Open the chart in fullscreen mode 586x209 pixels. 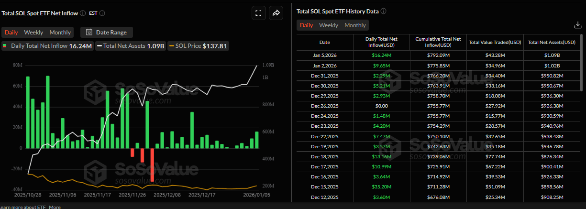[x=258, y=13]
